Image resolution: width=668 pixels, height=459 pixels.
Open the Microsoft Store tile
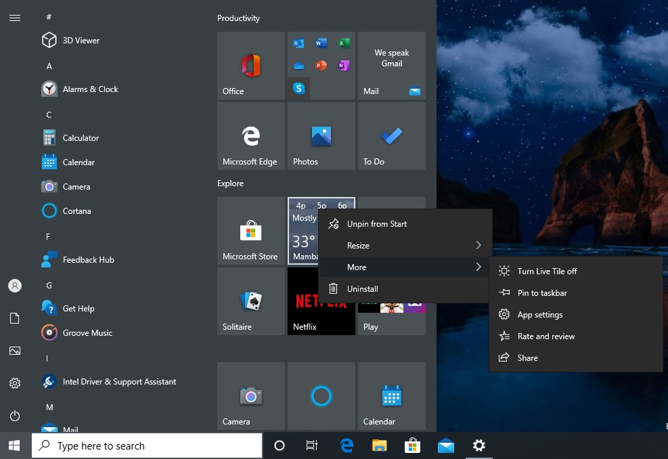click(x=250, y=231)
